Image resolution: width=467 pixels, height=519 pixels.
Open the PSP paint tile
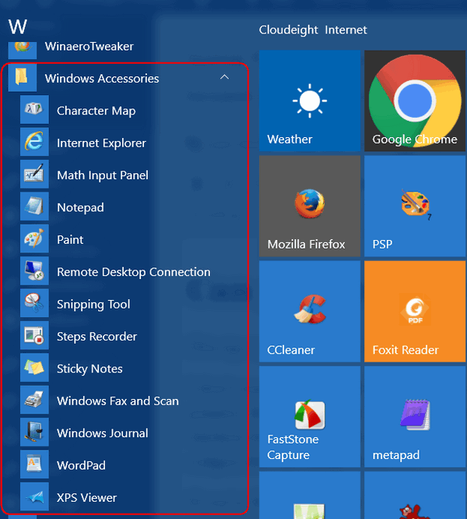(x=415, y=207)
